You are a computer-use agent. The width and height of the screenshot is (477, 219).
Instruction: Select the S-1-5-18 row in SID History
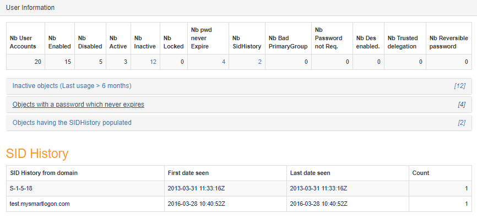point(239,189)
